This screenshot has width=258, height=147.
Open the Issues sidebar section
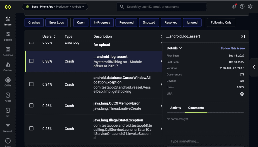coord(8,21)
